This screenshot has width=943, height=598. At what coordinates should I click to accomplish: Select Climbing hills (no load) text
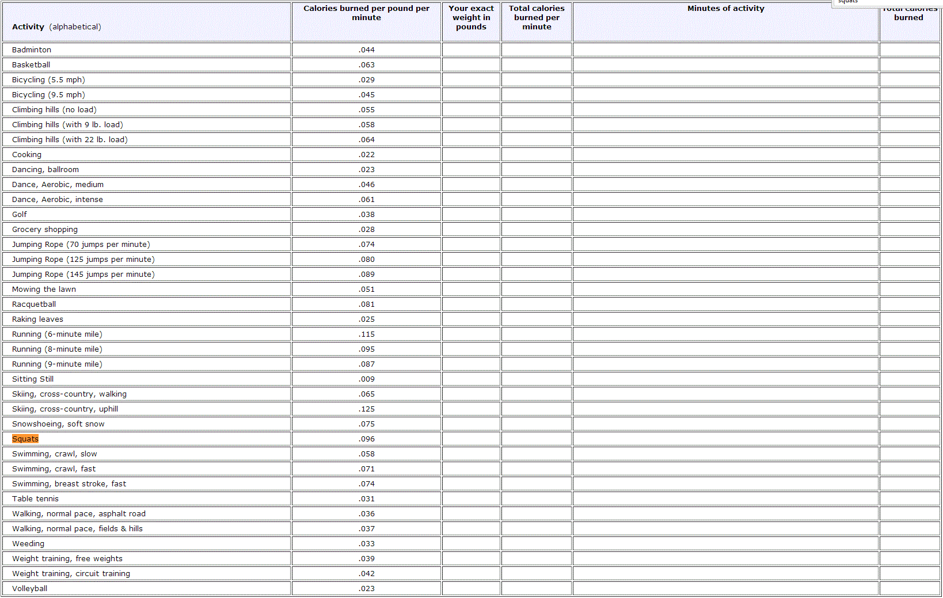(54, 109)
